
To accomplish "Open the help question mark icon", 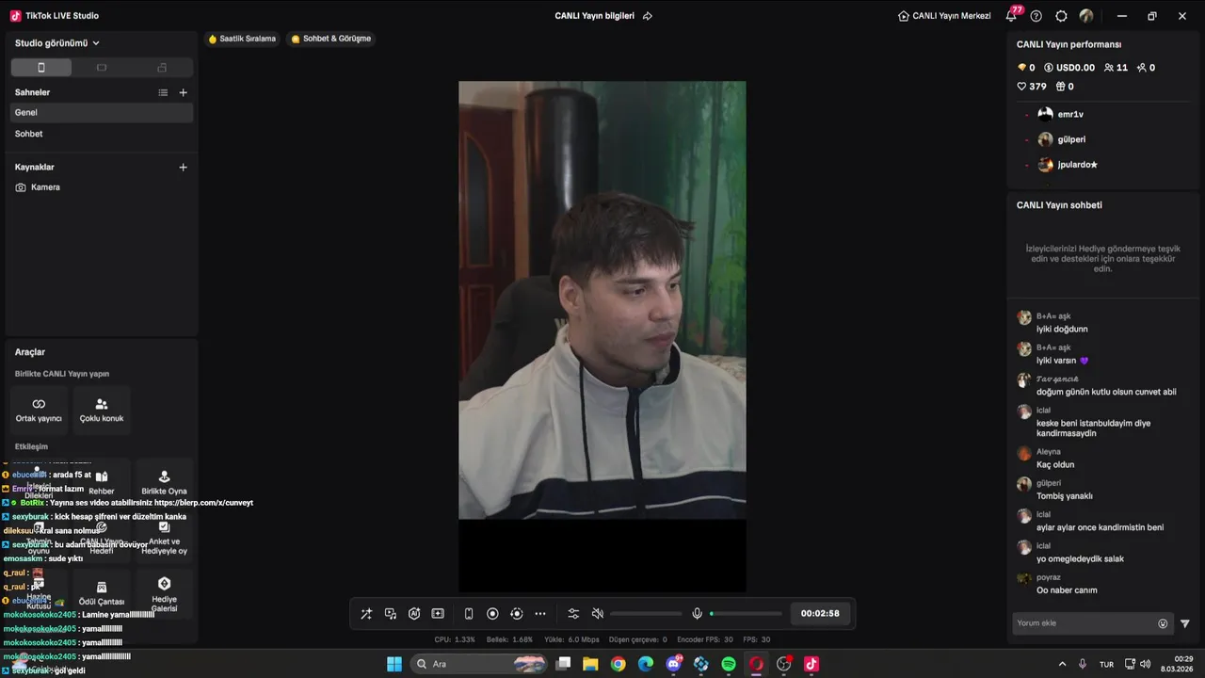I will coord(1036,16).
